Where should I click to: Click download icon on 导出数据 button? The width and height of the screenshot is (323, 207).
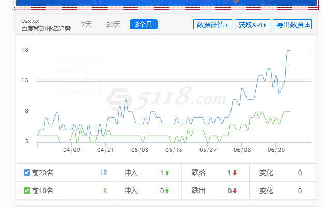coord(307,25)
